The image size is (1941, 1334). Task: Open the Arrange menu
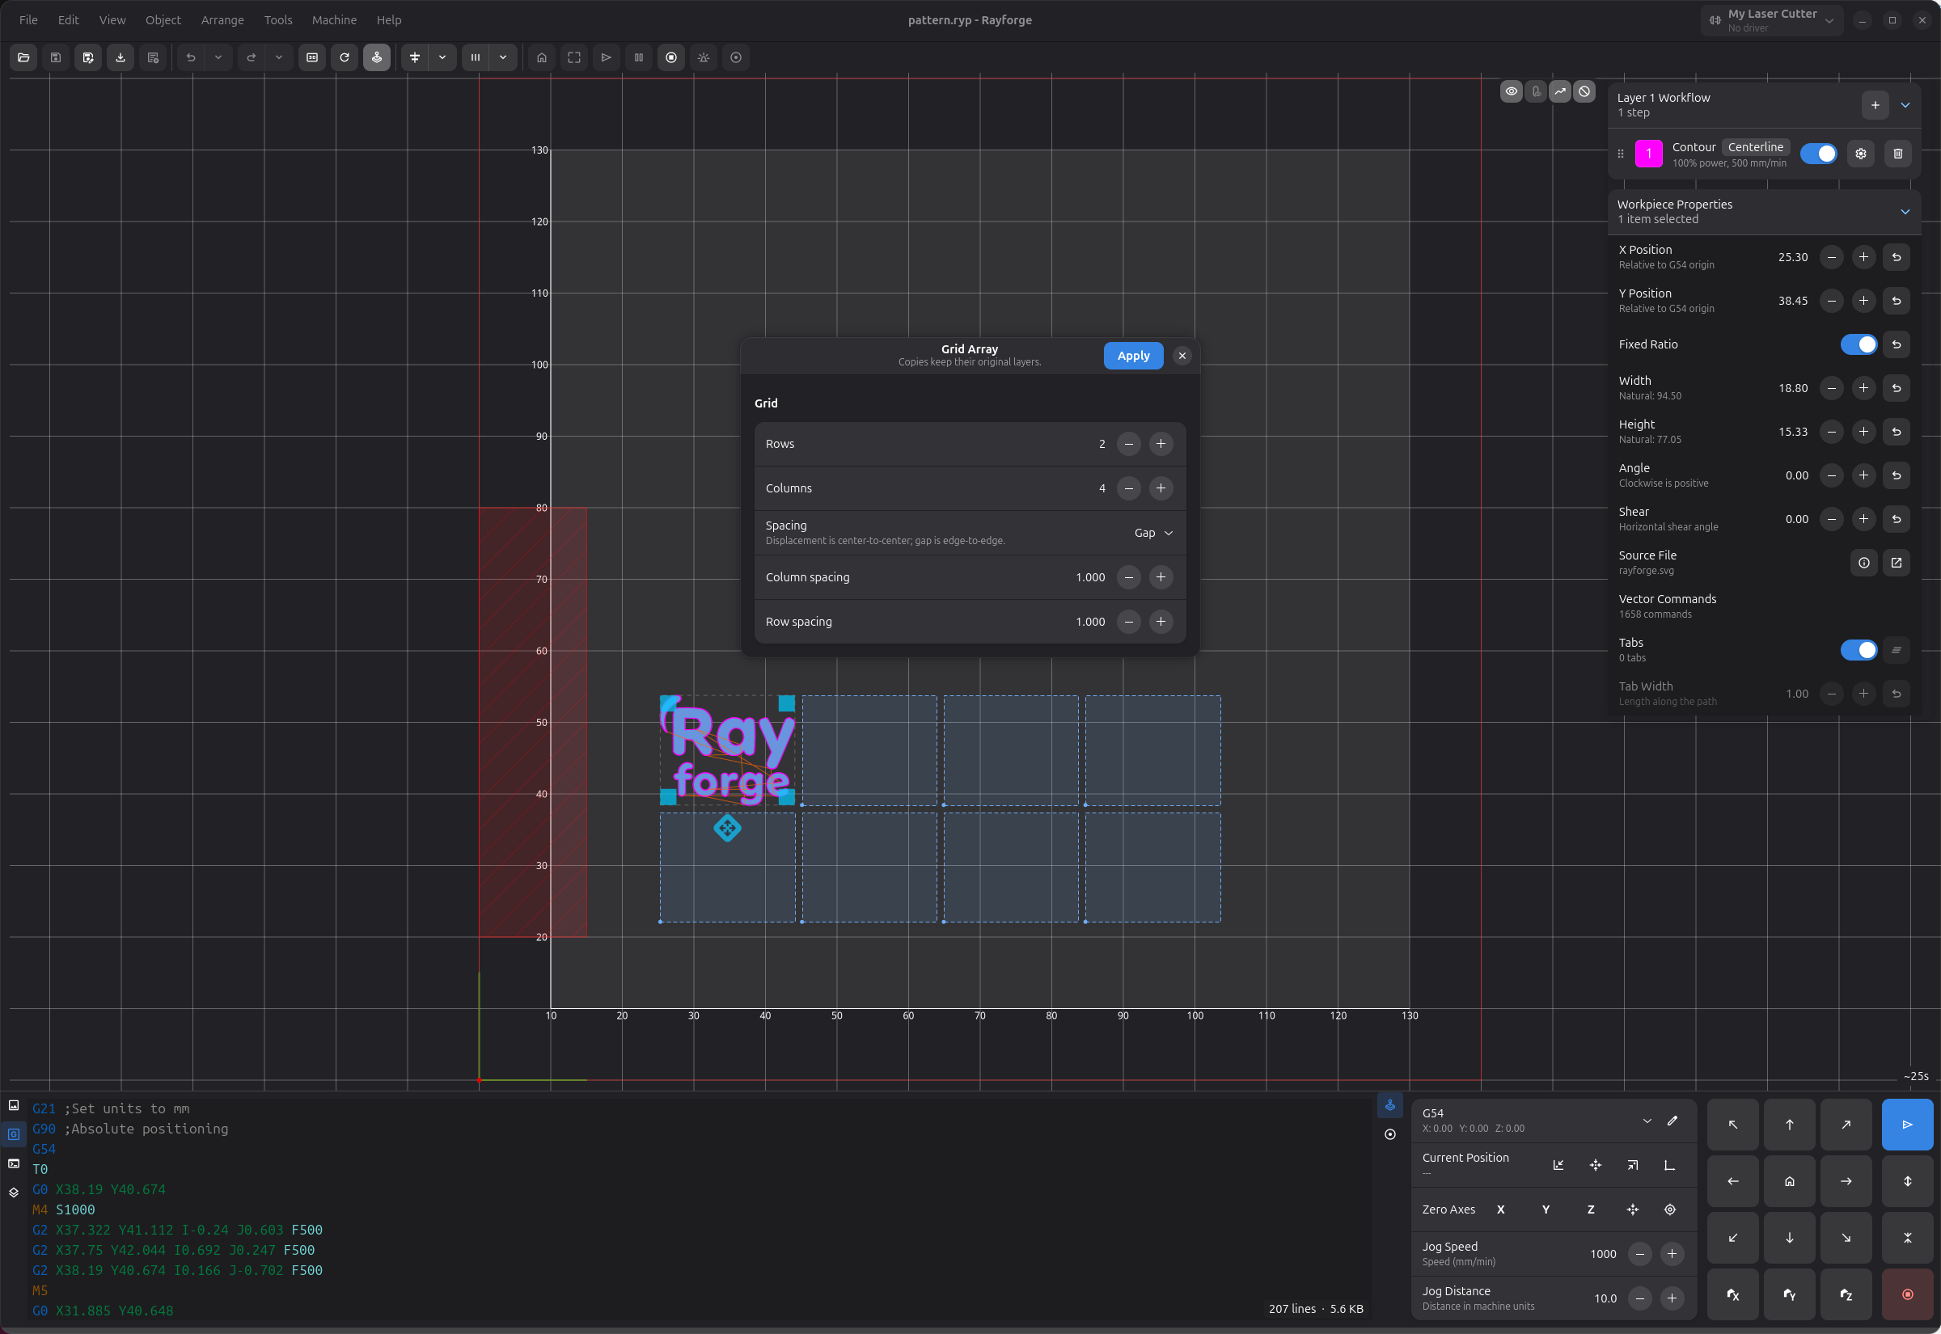[x=222, y=20]
